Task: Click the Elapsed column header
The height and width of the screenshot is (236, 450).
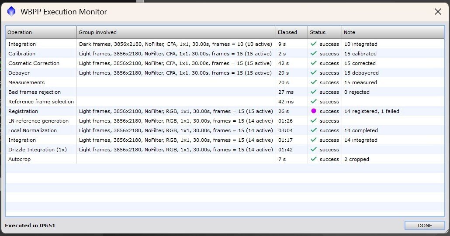Action: (x=292, y=32)
